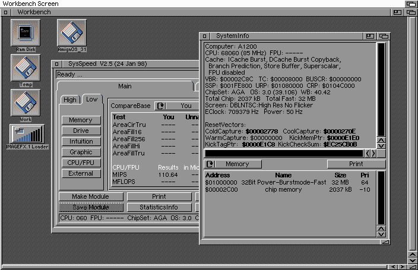
Task: Click the Computer: A1200 line
Action: pos(231,46)
